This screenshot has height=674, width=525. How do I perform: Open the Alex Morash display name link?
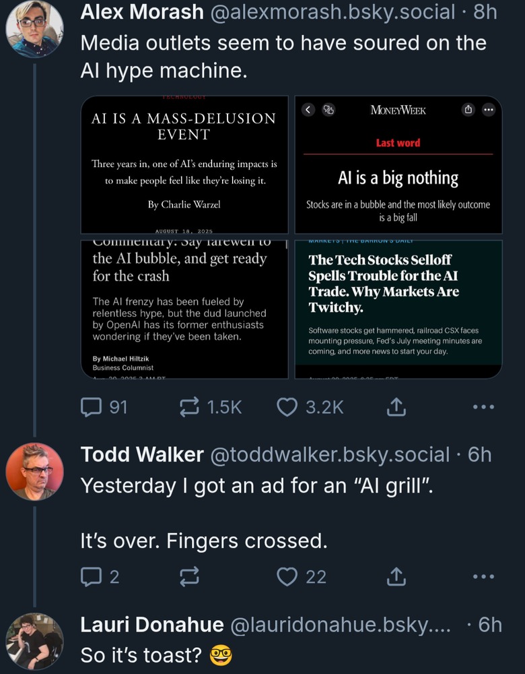[142, 11]
